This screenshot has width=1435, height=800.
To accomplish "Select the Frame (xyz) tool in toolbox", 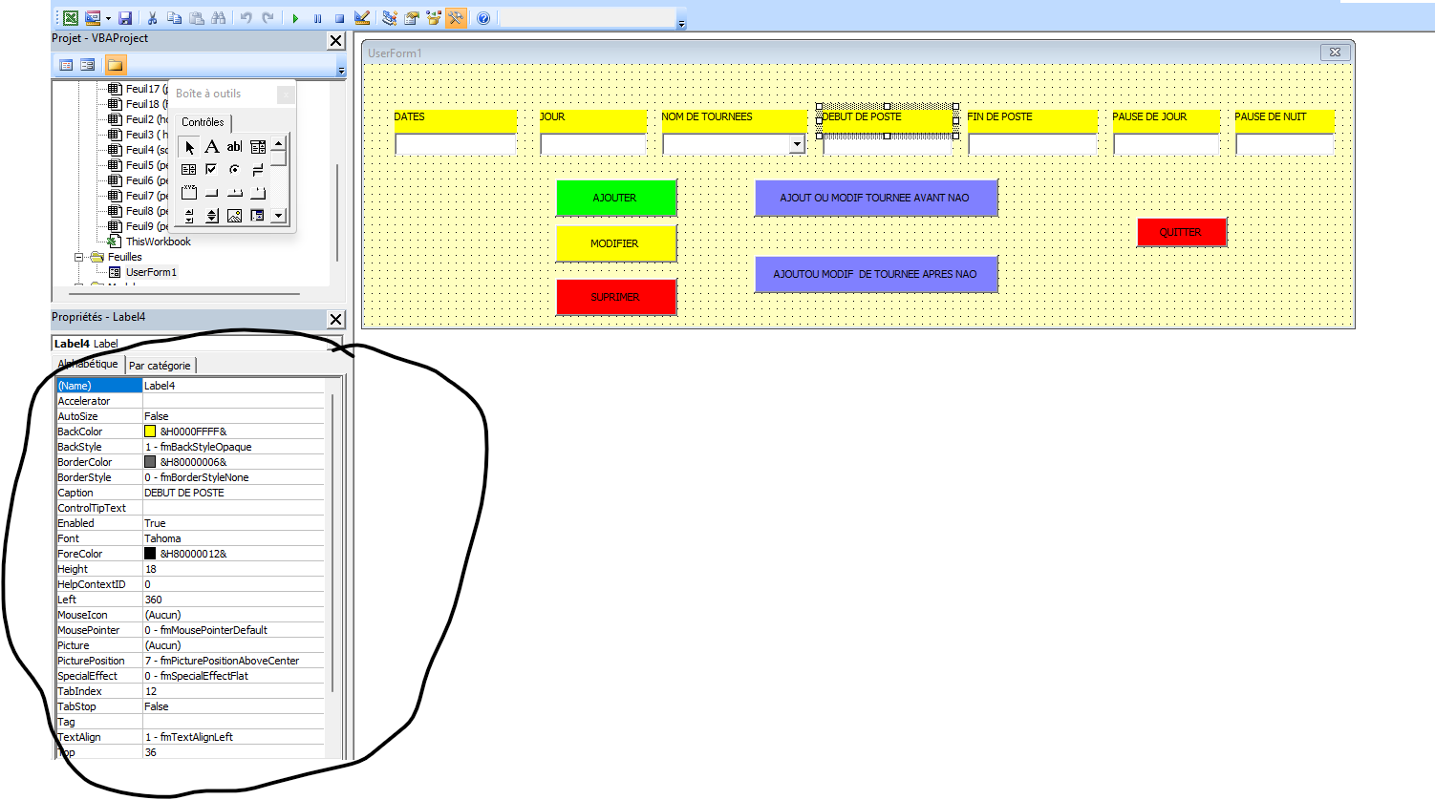I will pyautogui.click(x=189, y=193).
